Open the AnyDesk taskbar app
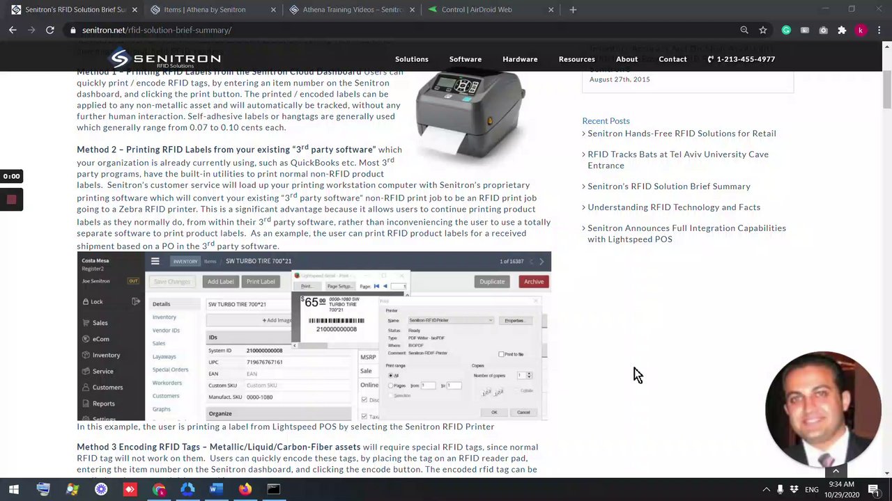 coord(130,489)
